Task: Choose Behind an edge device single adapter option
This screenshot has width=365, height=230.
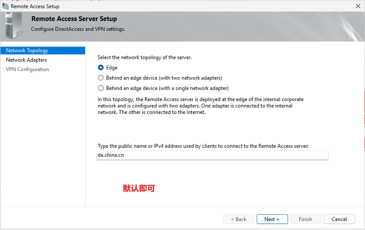Action: pyautogui.click(x=101, y=88)
